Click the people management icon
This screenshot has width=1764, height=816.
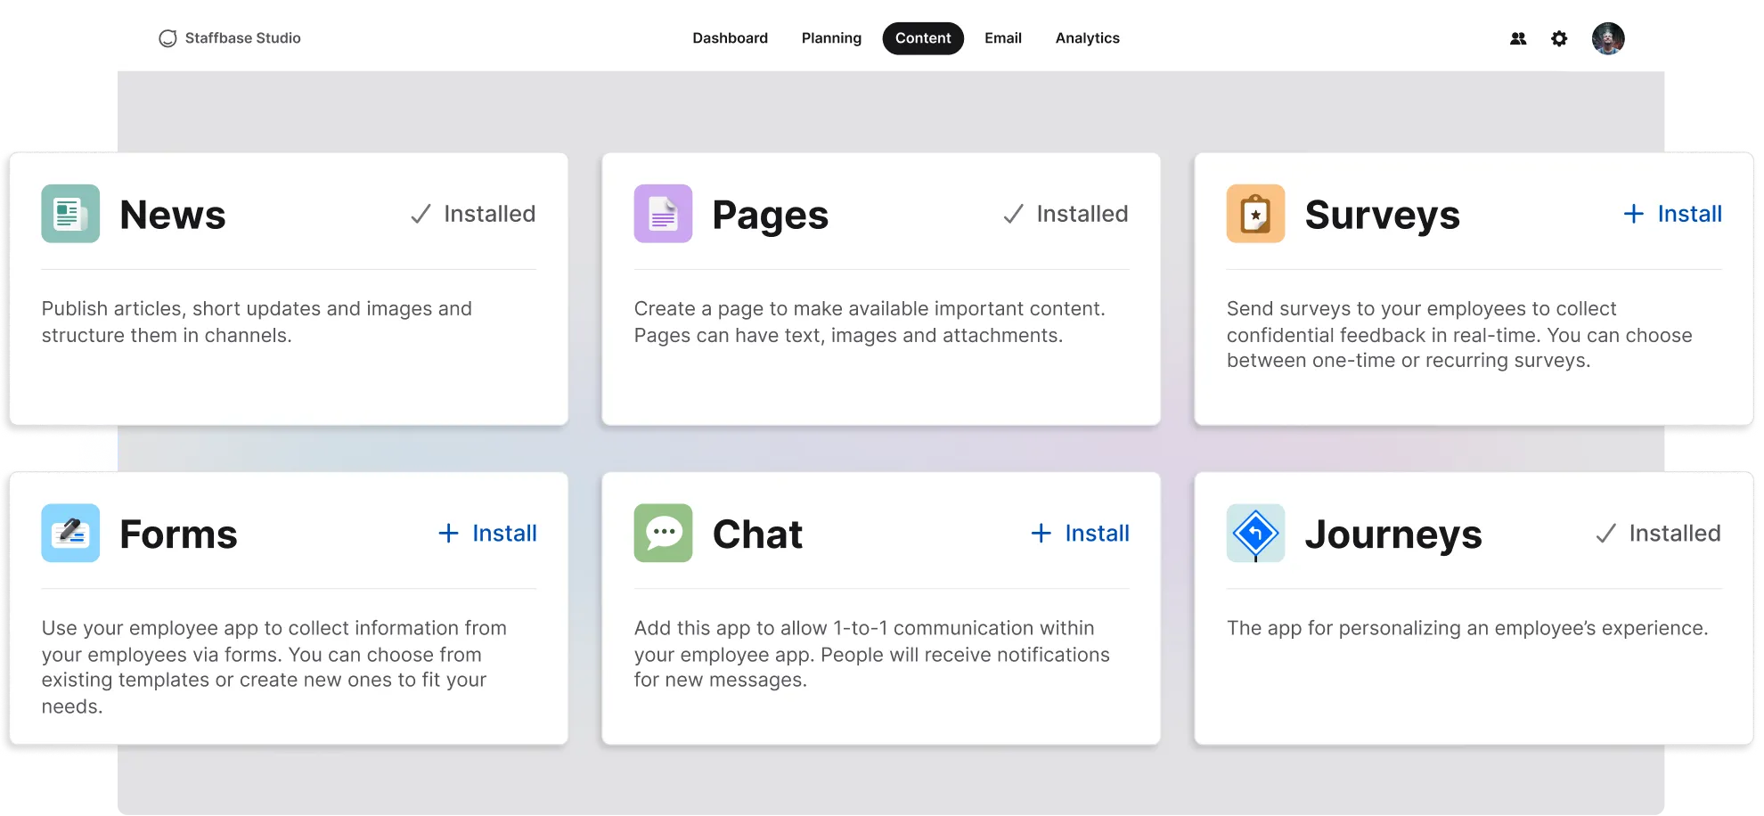1516,38
